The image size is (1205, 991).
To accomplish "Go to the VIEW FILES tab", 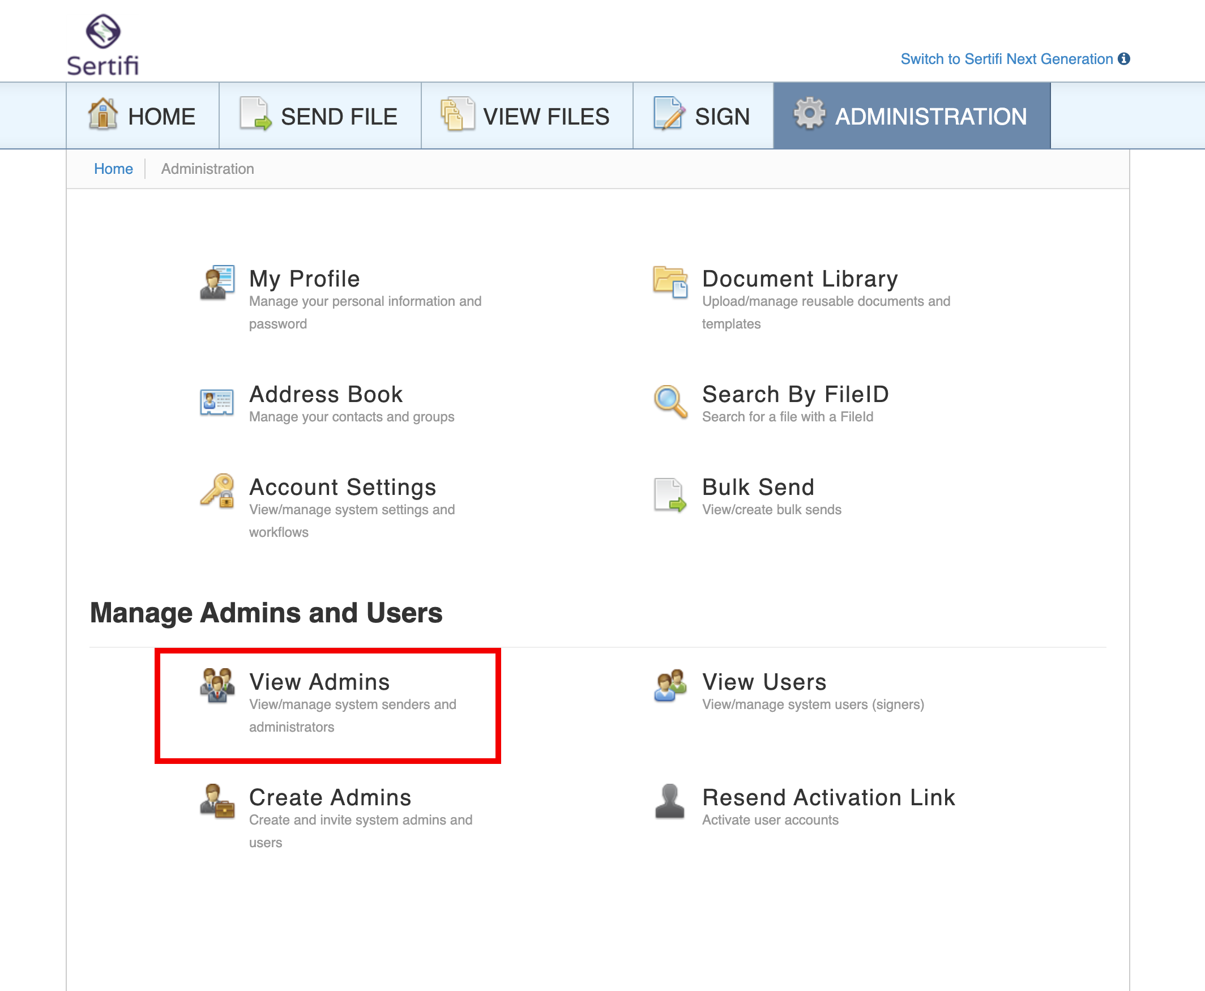I will pos(527,116).
